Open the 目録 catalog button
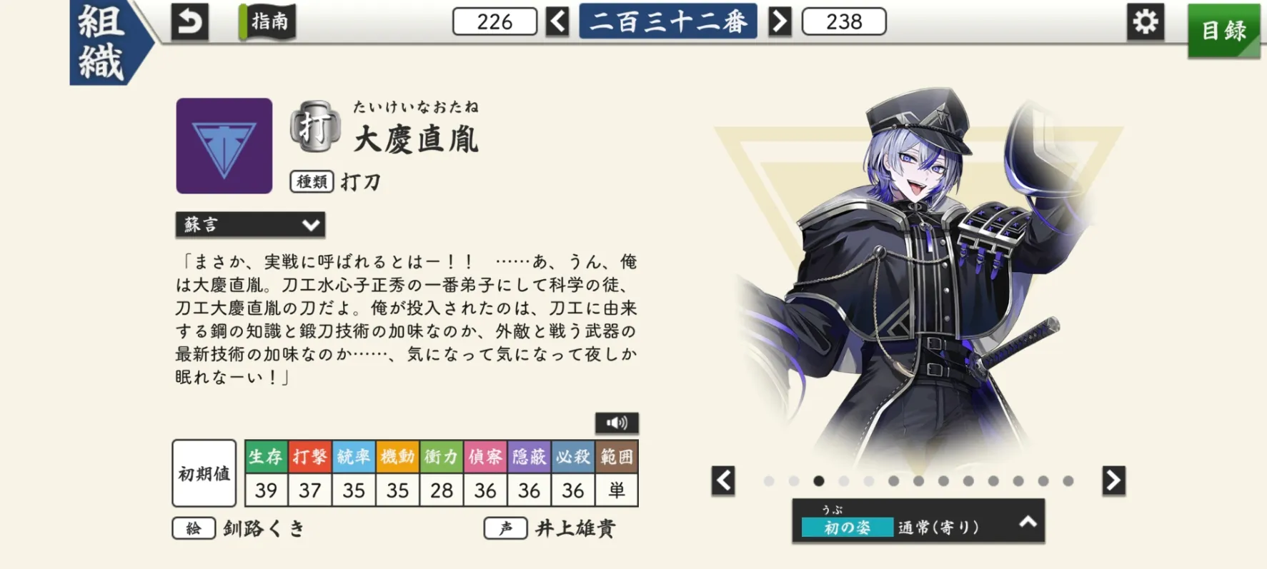This screenshot has width=1267, height=569. [1223, 30]
